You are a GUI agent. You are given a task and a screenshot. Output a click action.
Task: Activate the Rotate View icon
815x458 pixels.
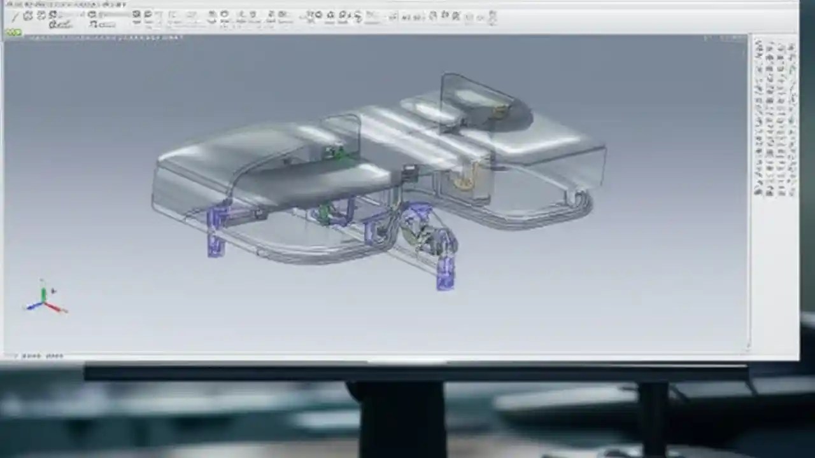tap(332, 17)
